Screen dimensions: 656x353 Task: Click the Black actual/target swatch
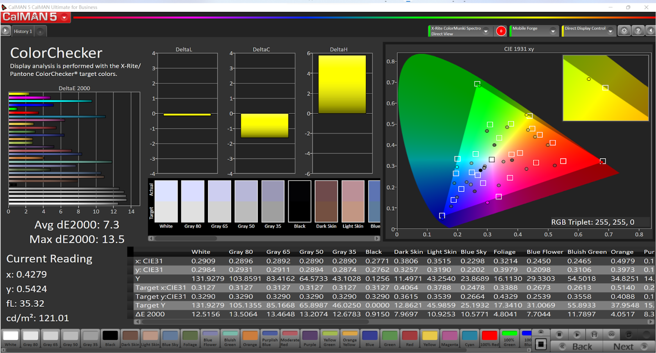(300, 201)
